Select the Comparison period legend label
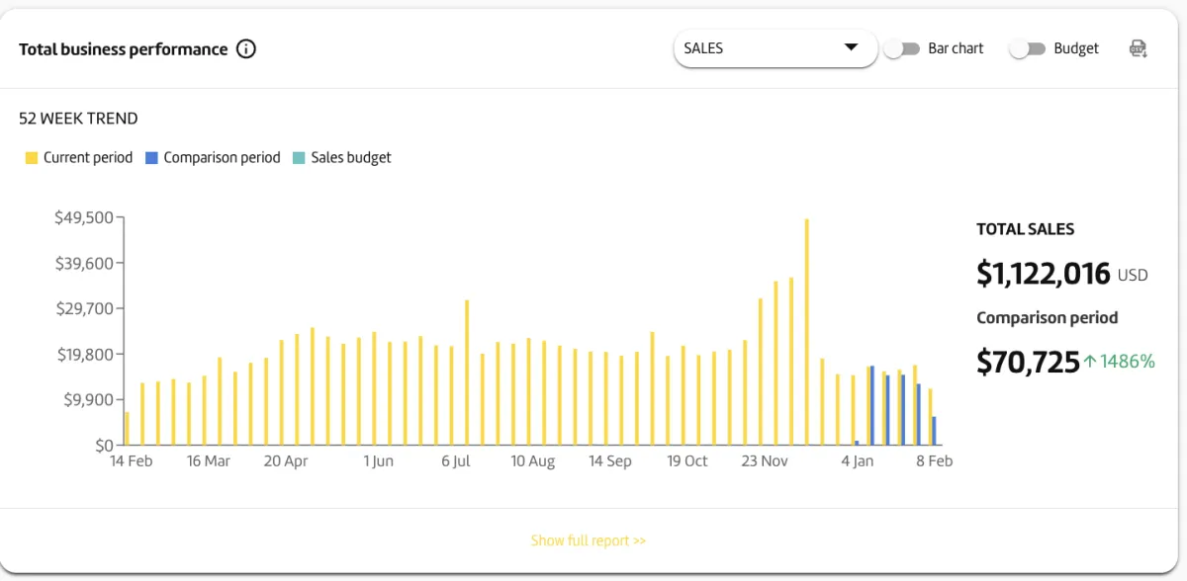 [222, 158]
